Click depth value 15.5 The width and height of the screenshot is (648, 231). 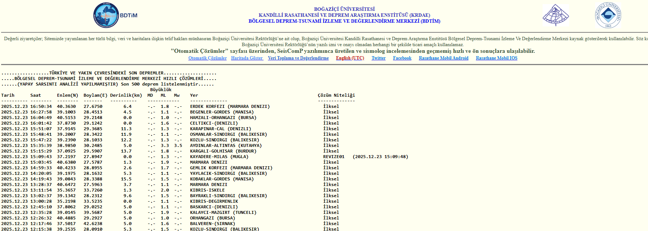tap(126, 179)
